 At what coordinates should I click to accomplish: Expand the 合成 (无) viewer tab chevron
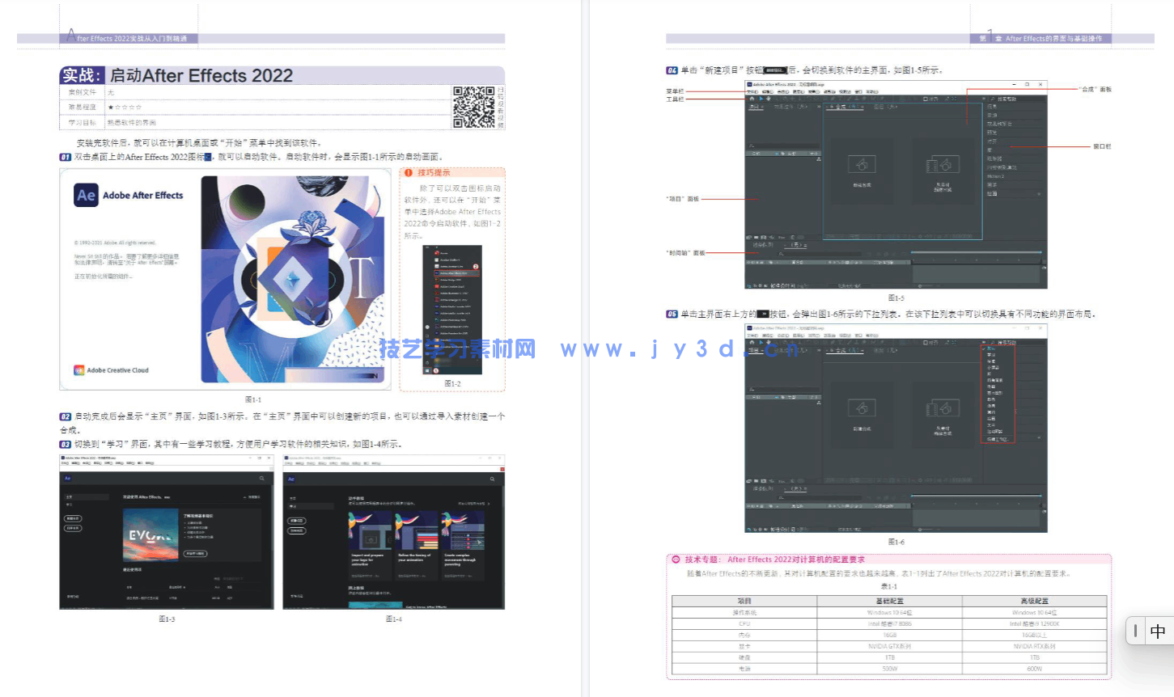pyautogui.click(x=863, y=106)
